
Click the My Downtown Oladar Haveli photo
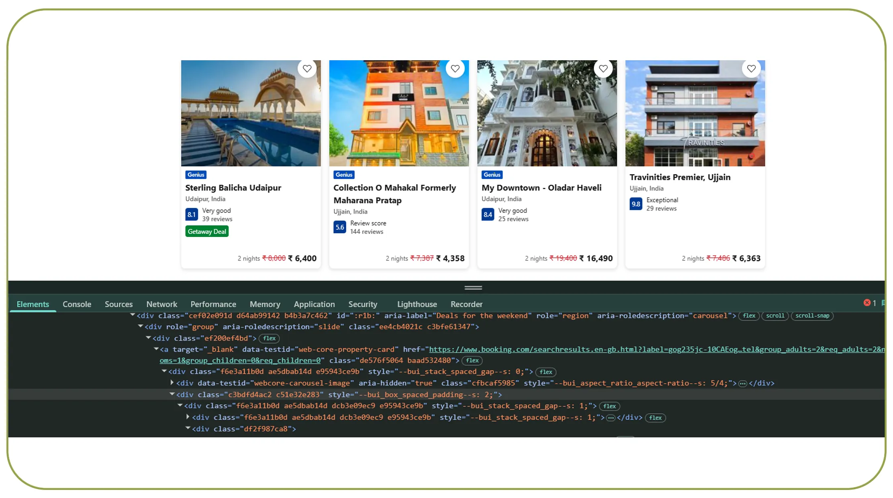547,113
